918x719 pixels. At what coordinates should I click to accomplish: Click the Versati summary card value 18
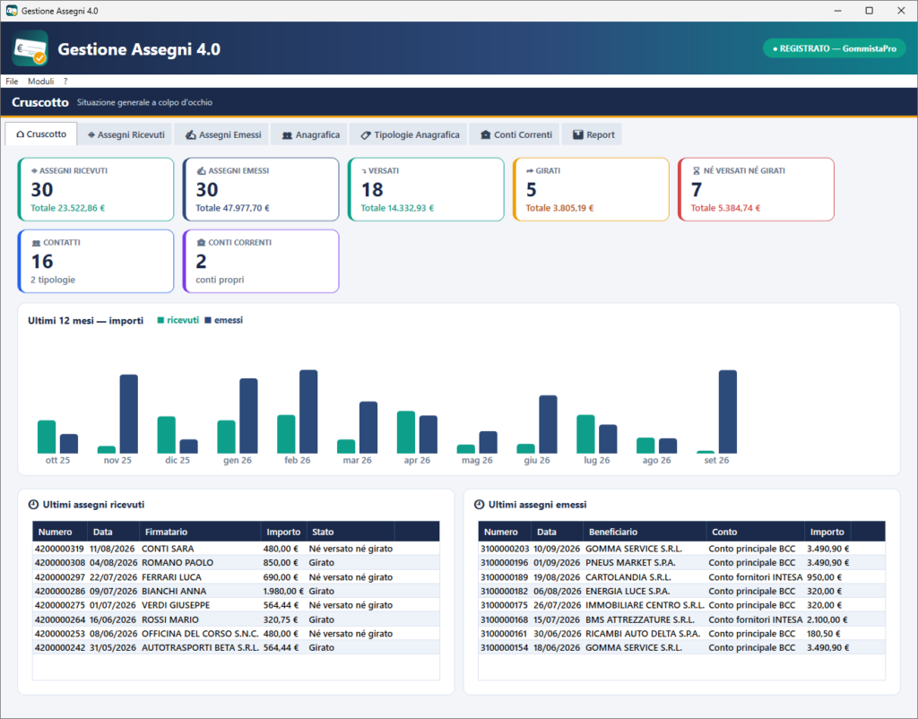click(x=372, y=190)
